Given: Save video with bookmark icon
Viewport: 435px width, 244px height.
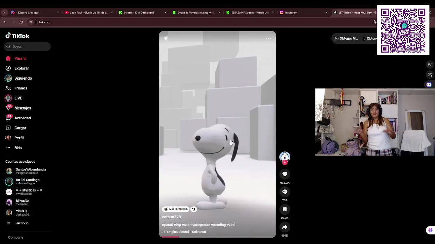Looking at the screenshot, I should (x=285, y=209).
